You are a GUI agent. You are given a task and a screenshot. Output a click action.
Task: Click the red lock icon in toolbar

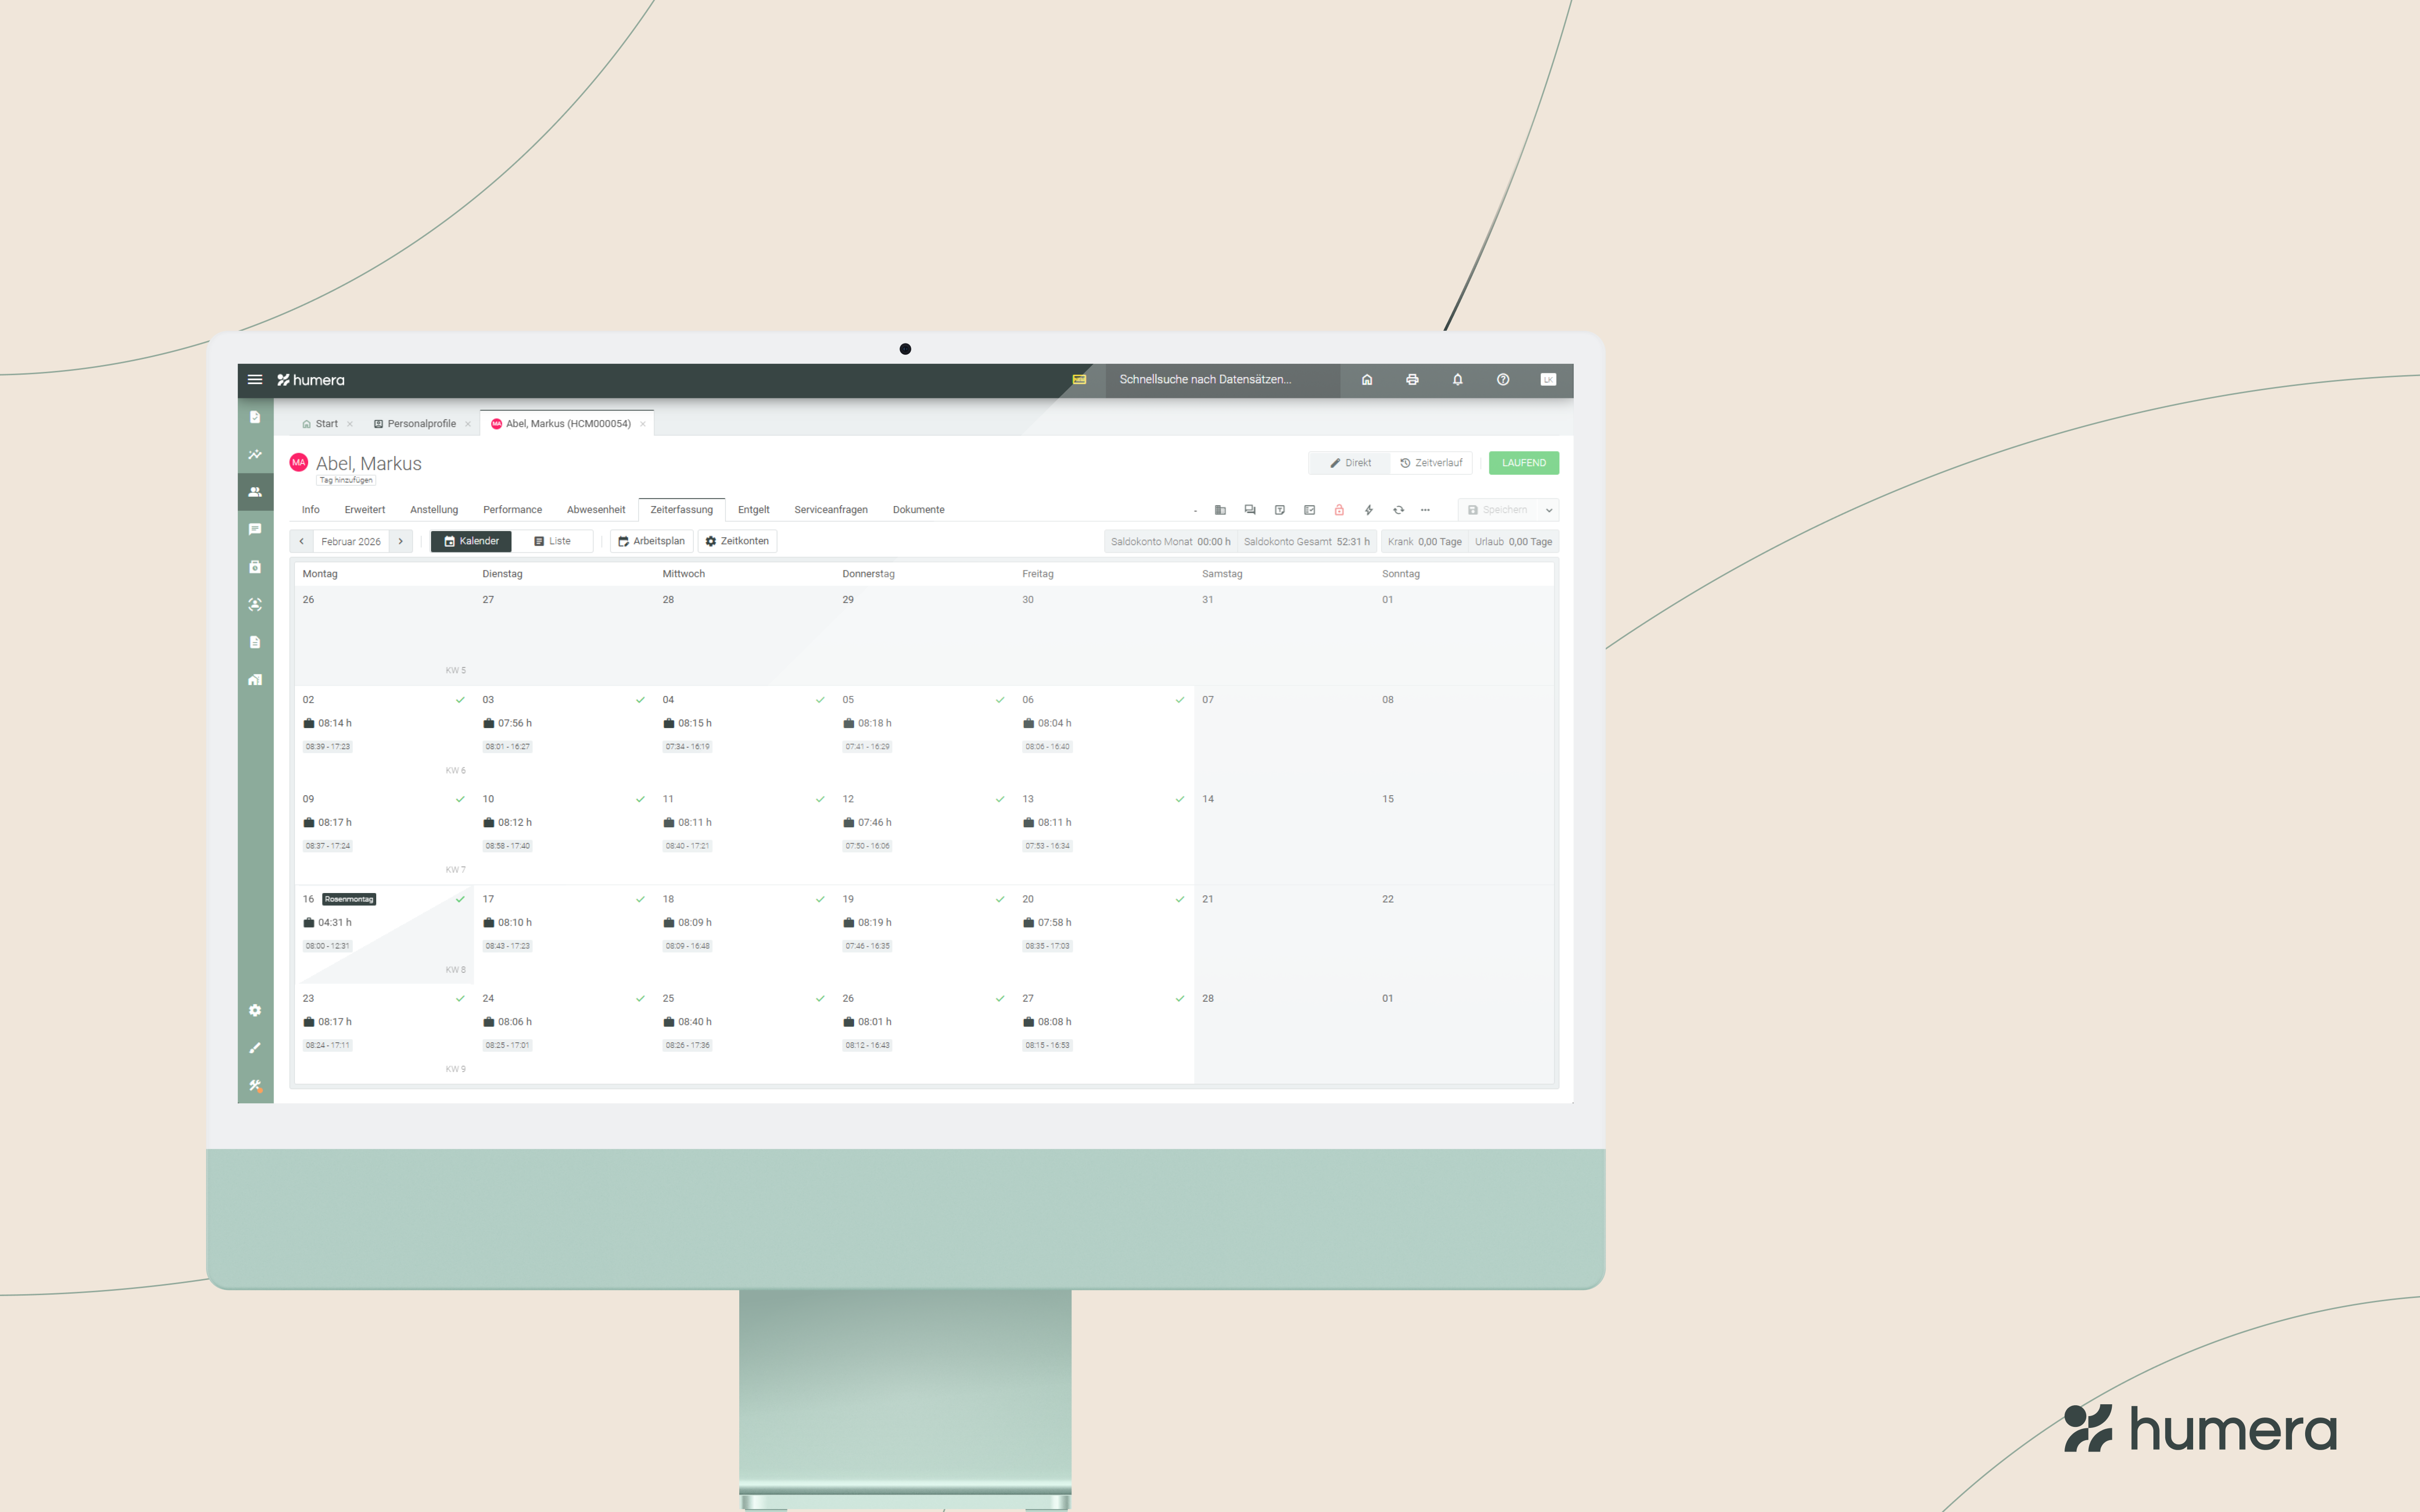(x=1339, y=510)
